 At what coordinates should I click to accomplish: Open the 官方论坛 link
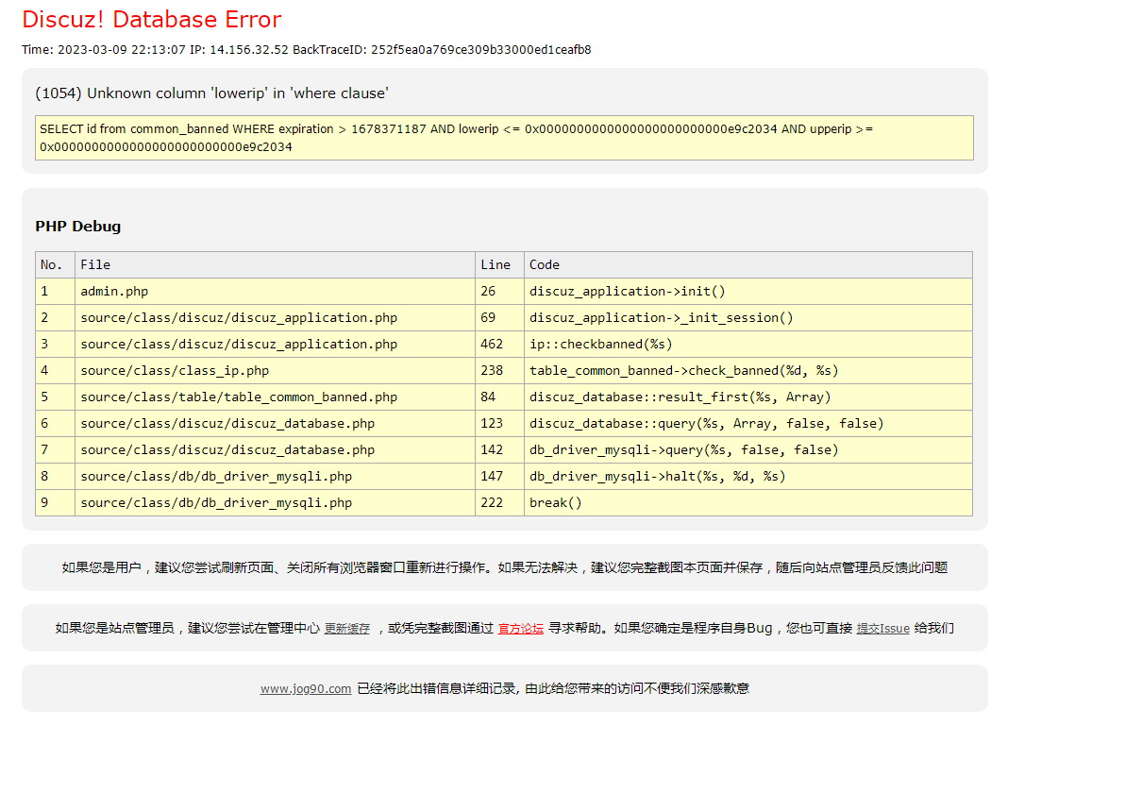tap(521, 629)
